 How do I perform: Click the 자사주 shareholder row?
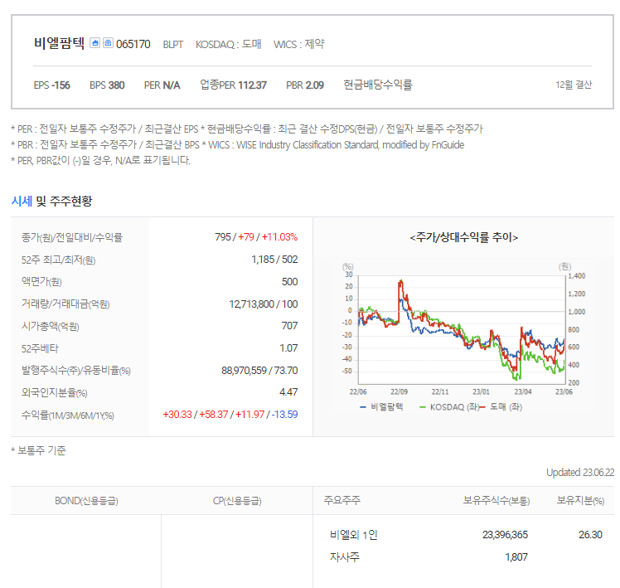click(345, 557)
